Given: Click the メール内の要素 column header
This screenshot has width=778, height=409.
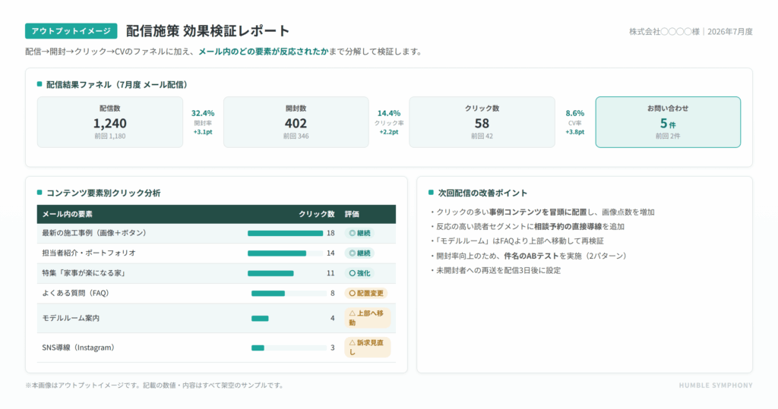Looking at the screenshot, I should coord(67,214).
